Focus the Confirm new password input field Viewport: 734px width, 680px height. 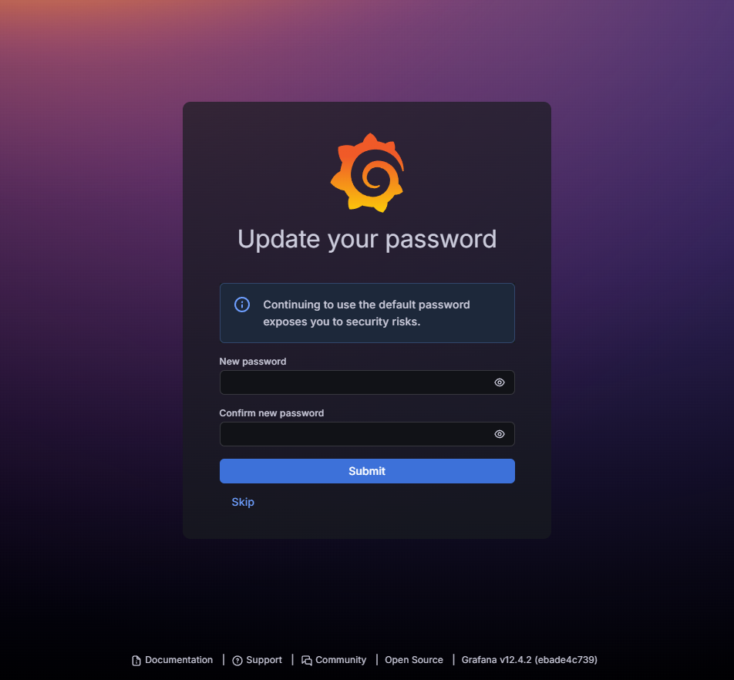point(367,434)
